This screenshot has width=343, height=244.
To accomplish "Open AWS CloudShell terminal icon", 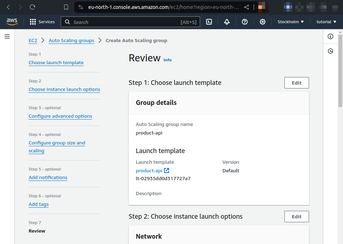I will coord(209,22).
